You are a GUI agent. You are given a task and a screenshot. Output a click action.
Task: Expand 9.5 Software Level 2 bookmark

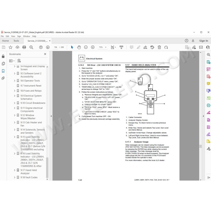(x=14, y=74)
